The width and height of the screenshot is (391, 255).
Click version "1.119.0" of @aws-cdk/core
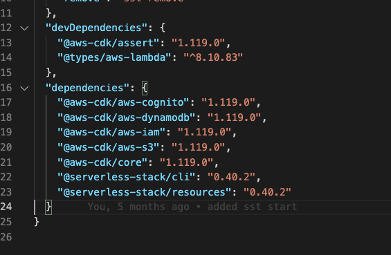[186, 162]
